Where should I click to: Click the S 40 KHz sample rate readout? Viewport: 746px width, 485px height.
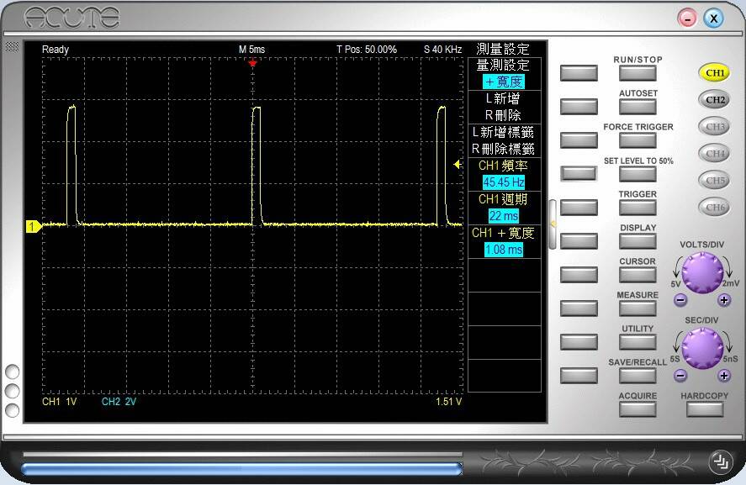point(443,50)
